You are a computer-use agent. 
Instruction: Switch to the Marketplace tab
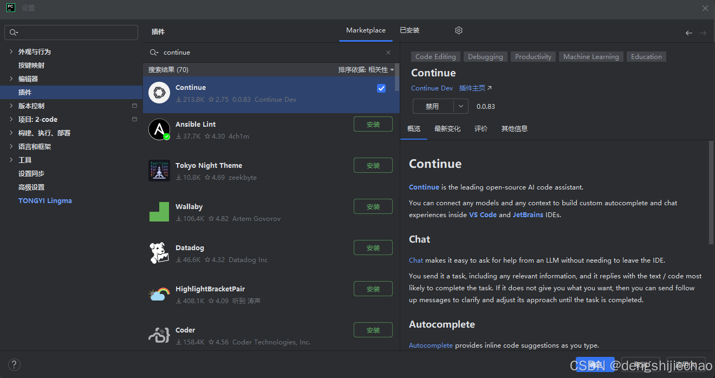[366, 30]
